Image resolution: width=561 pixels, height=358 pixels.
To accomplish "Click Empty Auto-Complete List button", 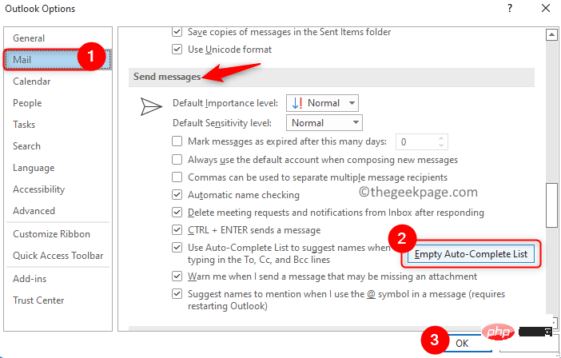I will tap(471, 254).
